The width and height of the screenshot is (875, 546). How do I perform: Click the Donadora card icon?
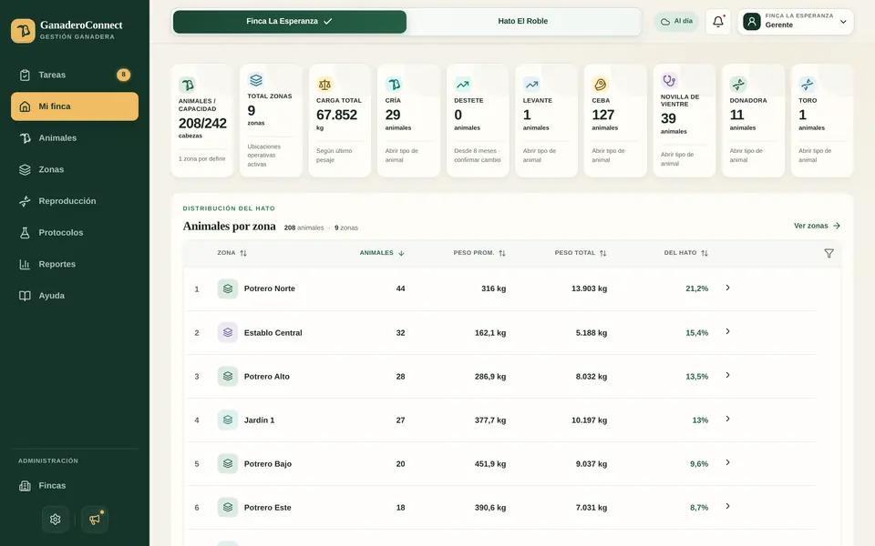click(x=737, y=84)
